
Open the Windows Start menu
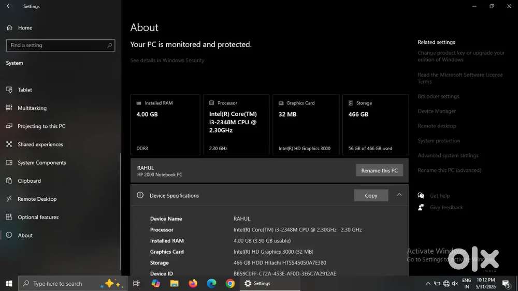click(9, 283)
